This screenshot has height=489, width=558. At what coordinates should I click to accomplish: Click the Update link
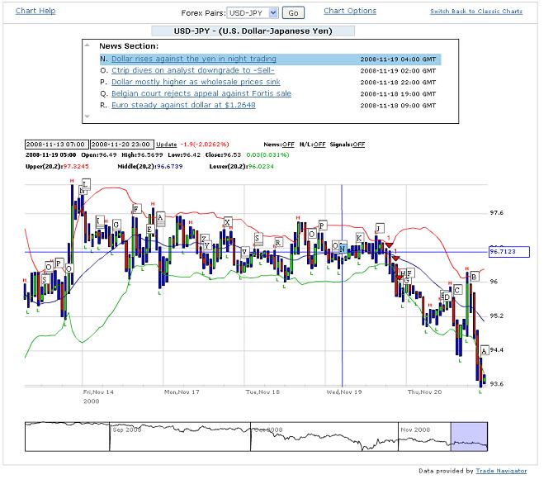point(166,144)
